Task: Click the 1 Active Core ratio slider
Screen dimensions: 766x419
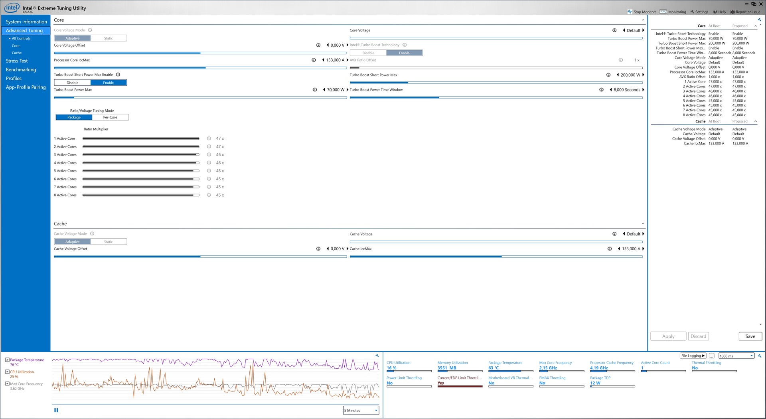Action: 141,138
